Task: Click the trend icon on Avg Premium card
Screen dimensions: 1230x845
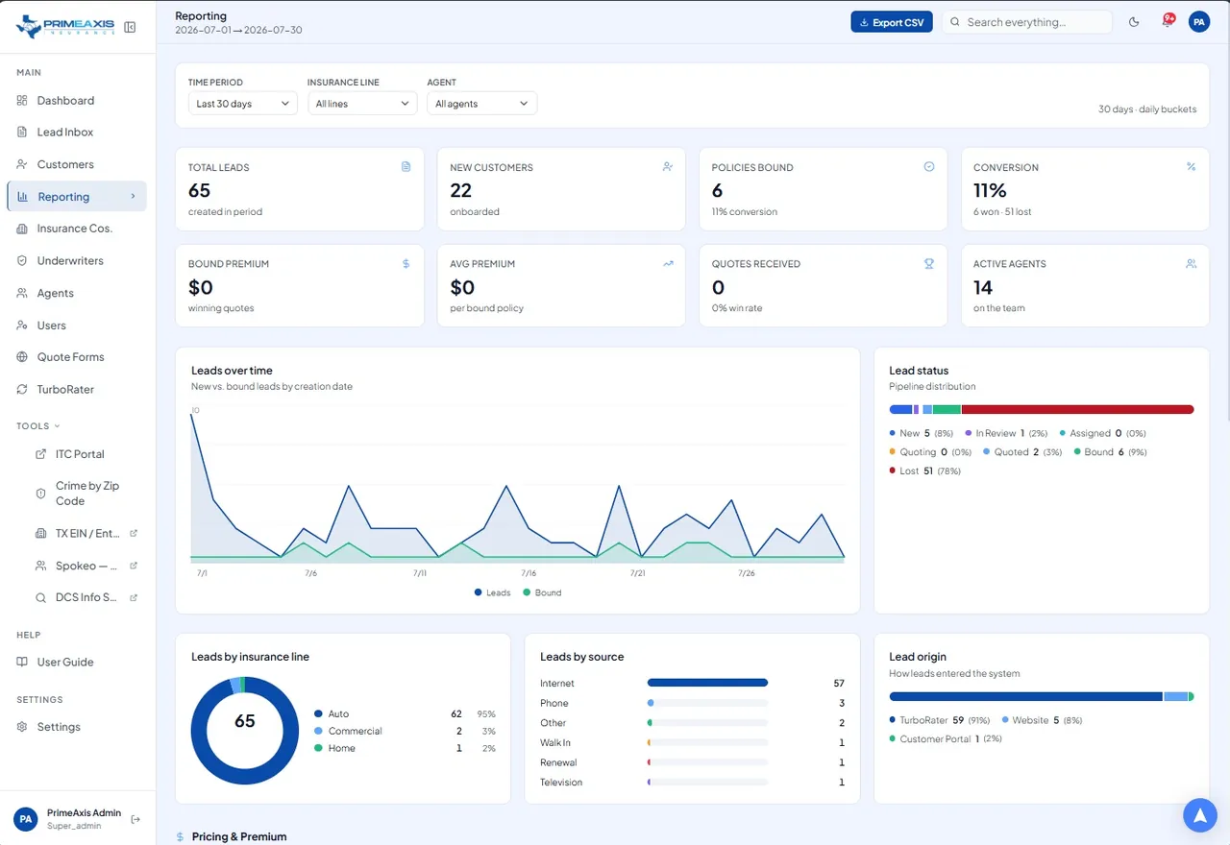Action: [668, 263]
